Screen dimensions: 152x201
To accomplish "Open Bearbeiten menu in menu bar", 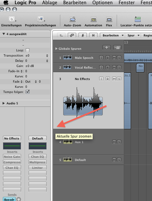I will click(75, 3).
